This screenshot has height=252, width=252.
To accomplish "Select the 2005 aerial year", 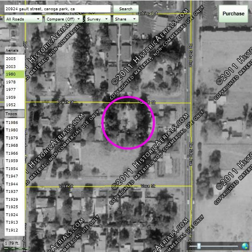I will 14,59.
